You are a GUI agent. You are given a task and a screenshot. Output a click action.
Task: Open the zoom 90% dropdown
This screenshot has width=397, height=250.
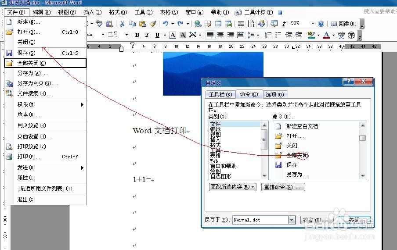pos(313,24)
